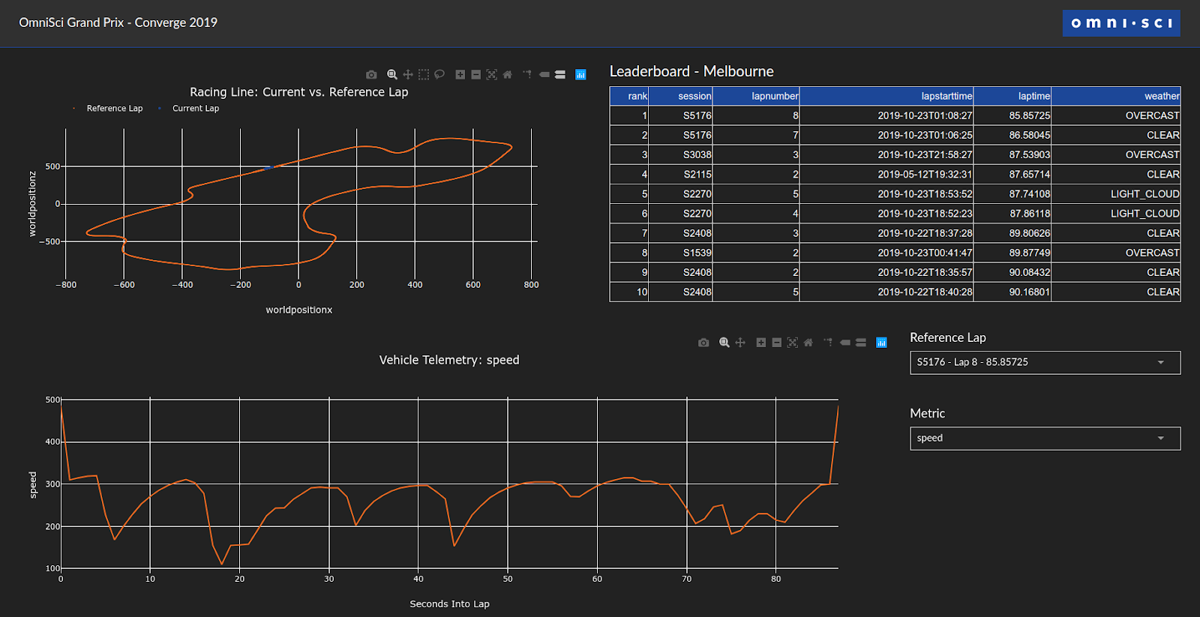Open Plotly logo link on Vehicle Telemetry chart

pyautogui.click(x=881, y=343)
